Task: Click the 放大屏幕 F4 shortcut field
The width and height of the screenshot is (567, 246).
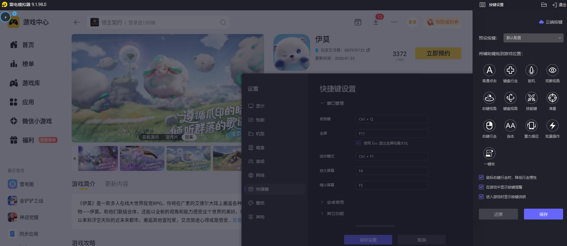Action: point(392,171)
